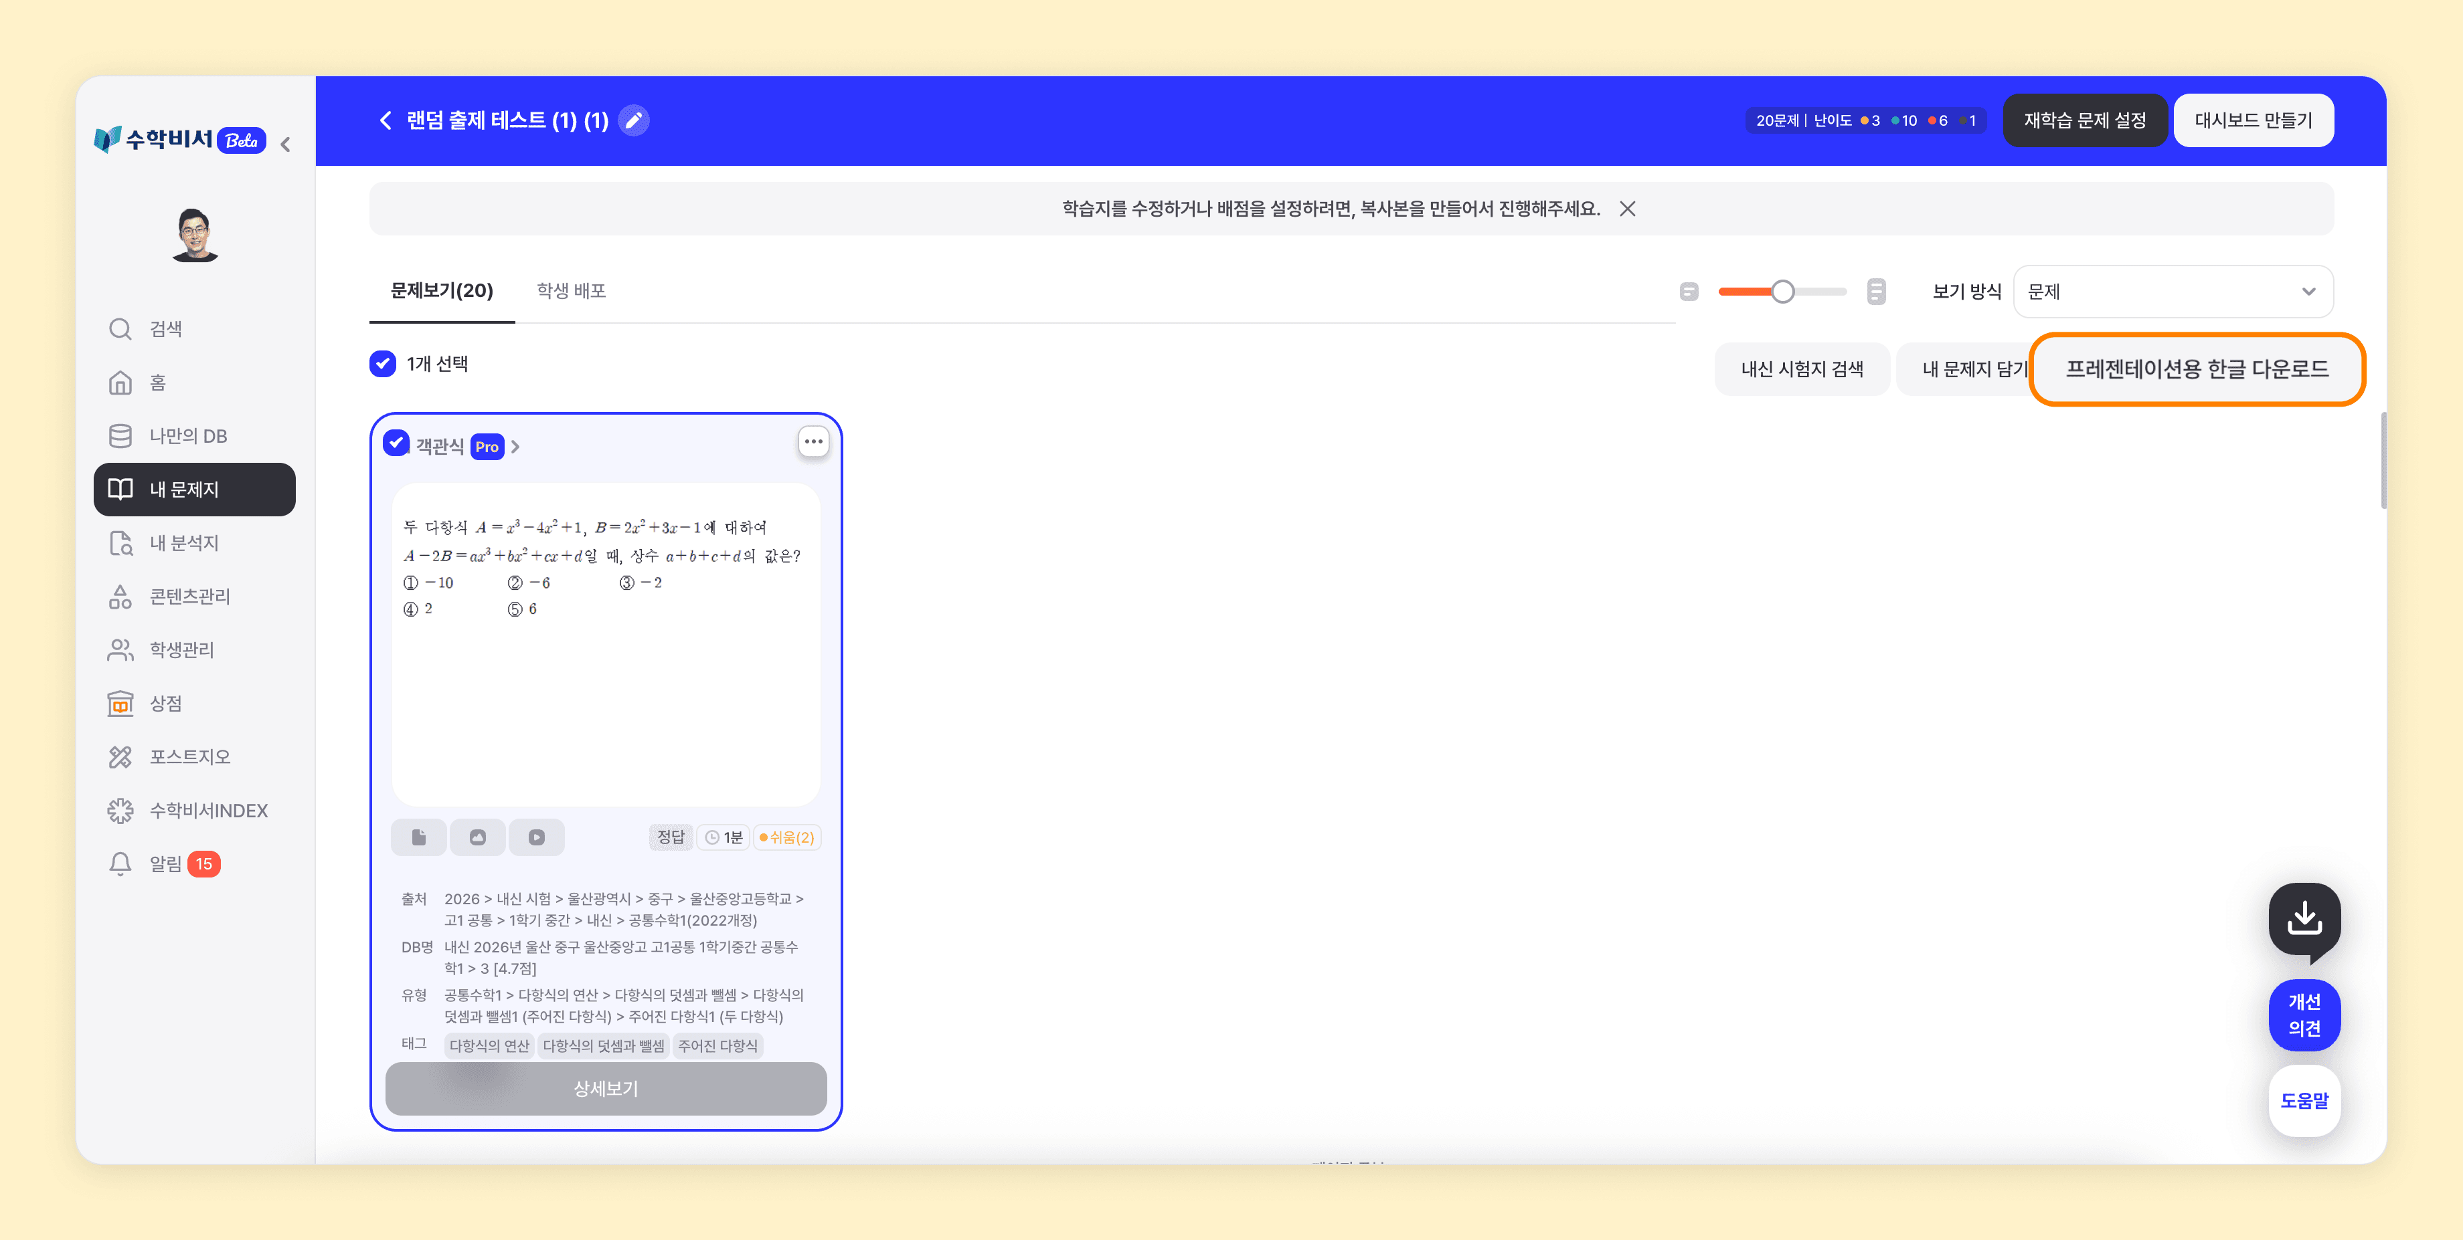Click the 정답 button on the card
The width and height of the screenshot is (2463, 1240).
(670, 837)
